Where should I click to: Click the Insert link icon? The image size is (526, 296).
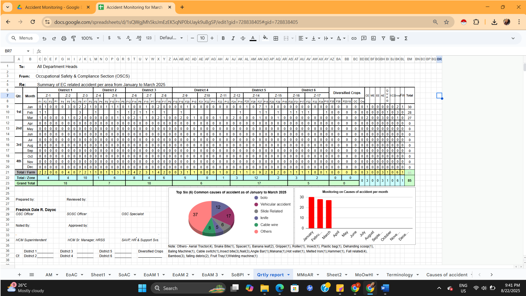tap(354, 38)
